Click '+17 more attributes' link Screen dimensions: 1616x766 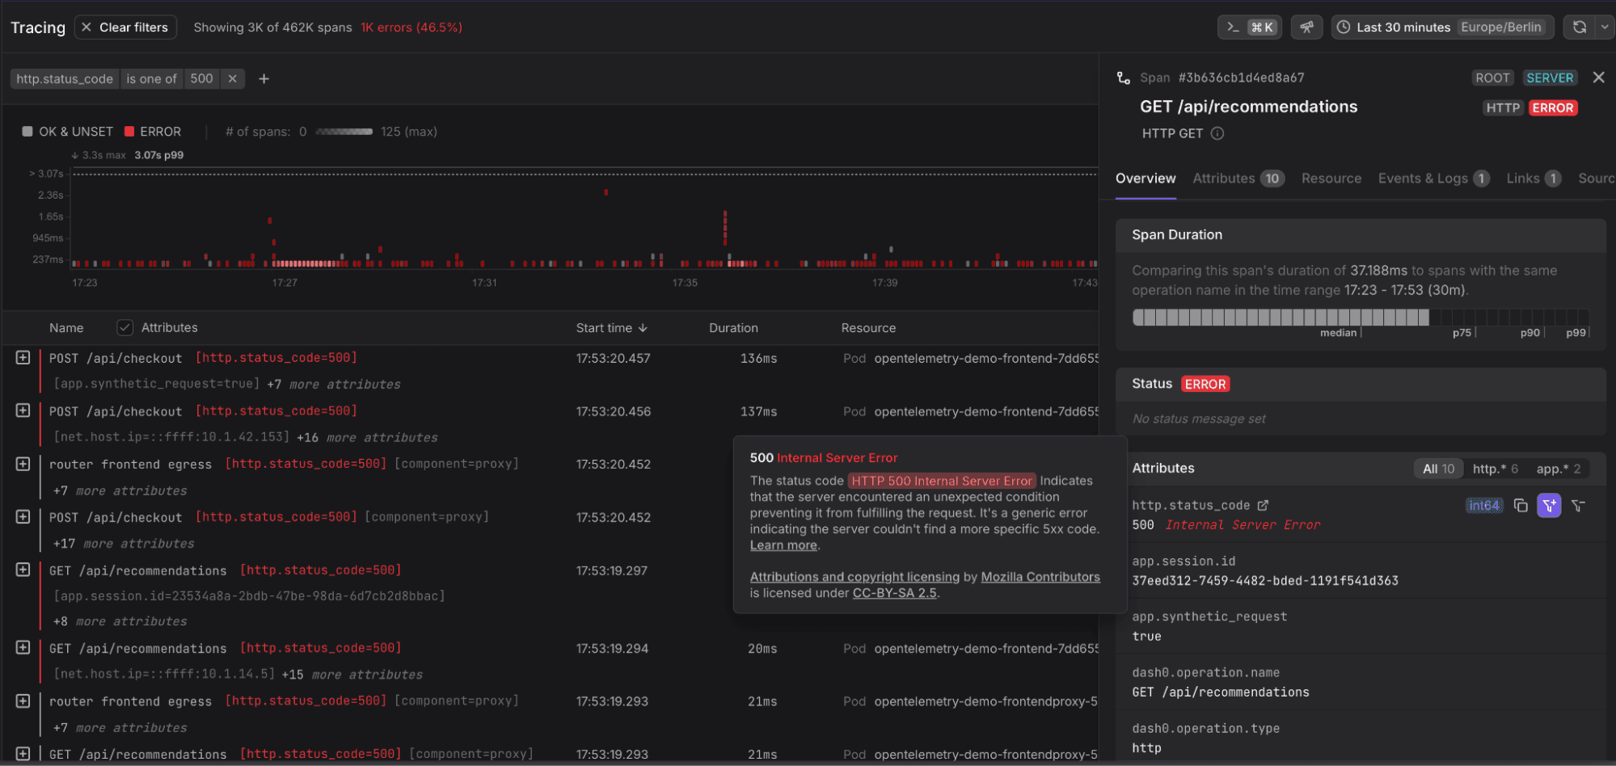point(124,544)
